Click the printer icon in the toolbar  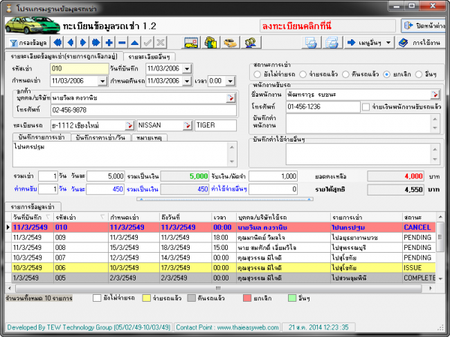[332, 43]
